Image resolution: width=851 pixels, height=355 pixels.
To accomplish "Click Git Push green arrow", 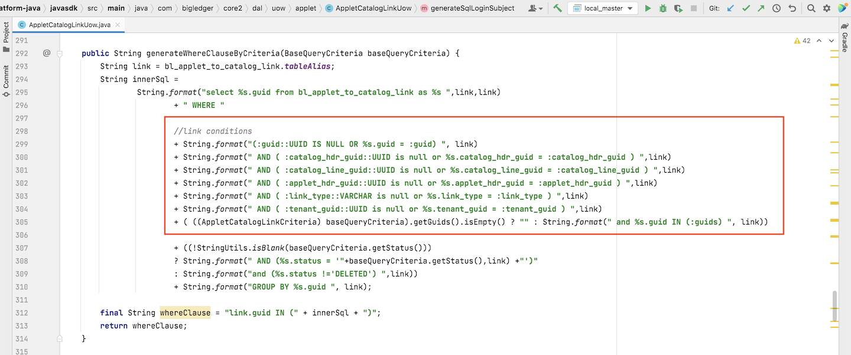I will [761, 8].
